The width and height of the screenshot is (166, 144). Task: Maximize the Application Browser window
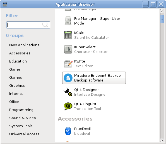coord(153,4)
